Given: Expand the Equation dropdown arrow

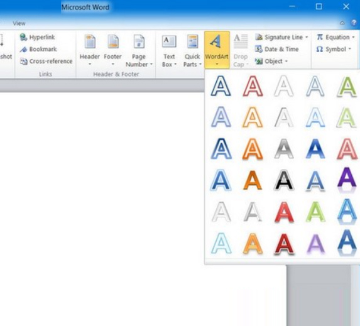Looking at the screenshot, I should [353, 37].
